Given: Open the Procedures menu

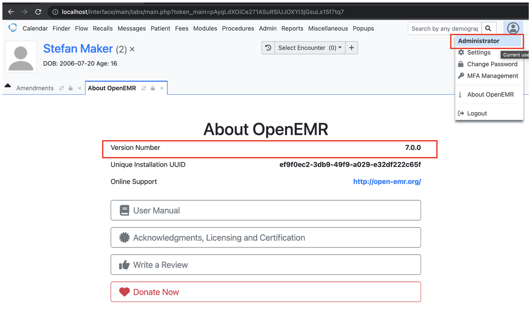Looking at the screenshot, I should coord(238,29).
